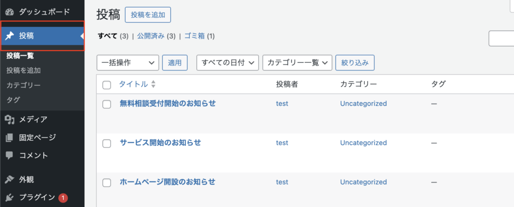Click the comment bubble icon
514x207 pixels.
click(9, 155)
